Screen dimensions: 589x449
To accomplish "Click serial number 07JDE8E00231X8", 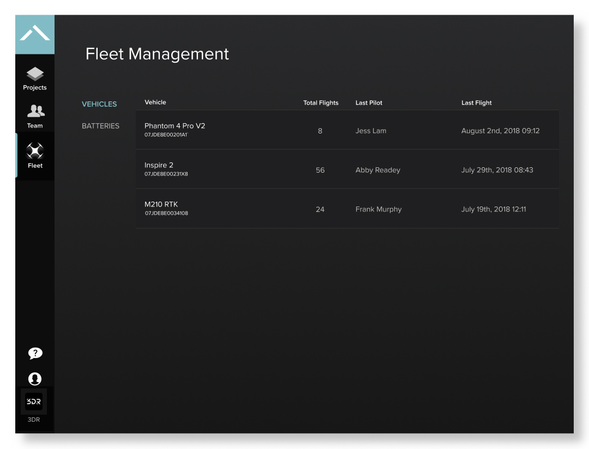I will point(166,174).
